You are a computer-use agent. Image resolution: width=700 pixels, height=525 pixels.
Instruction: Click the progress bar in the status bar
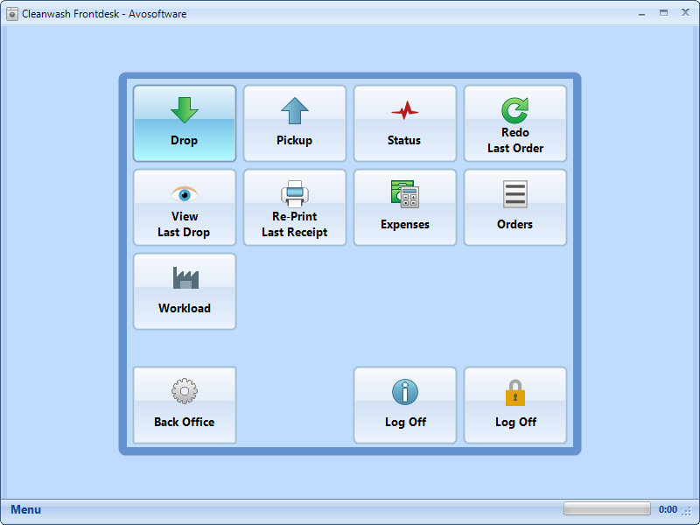tap(605, 508)
